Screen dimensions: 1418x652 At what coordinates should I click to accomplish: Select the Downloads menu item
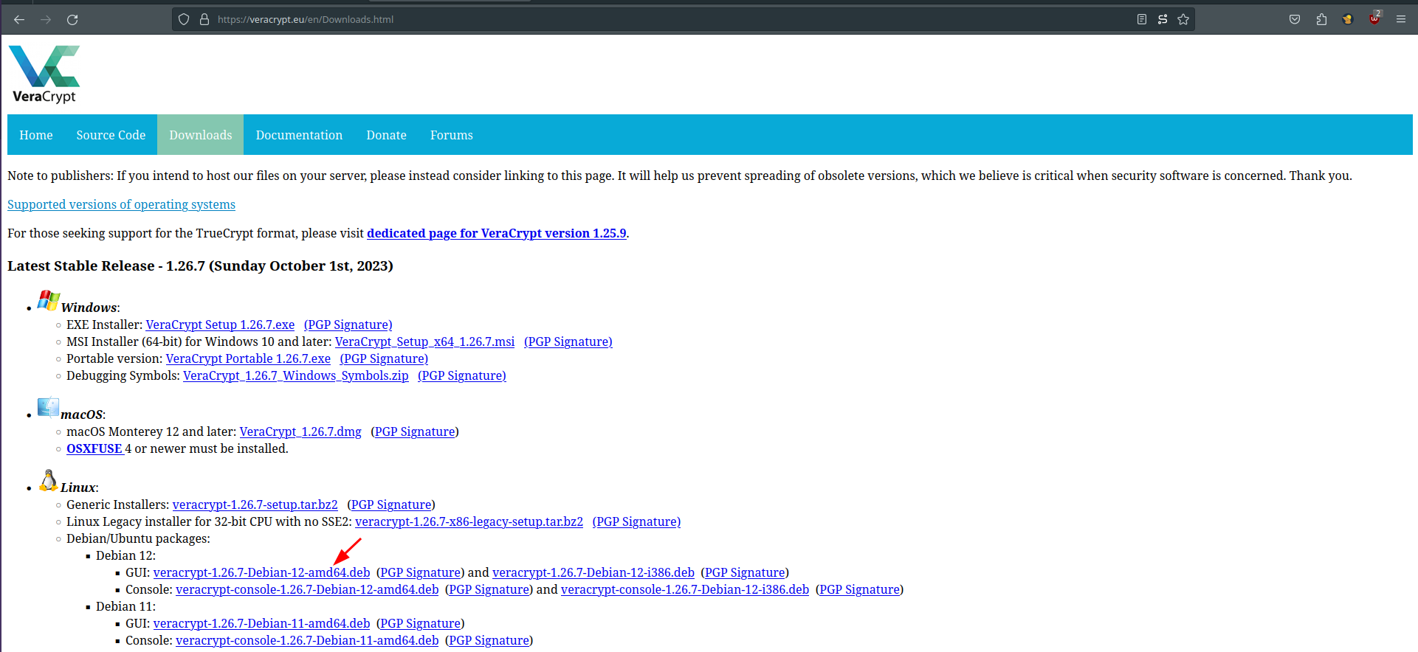(x=201, y=135)
